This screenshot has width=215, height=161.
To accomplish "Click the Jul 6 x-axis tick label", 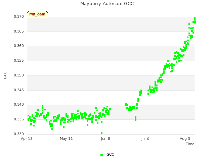I will [x=145, y=139].
